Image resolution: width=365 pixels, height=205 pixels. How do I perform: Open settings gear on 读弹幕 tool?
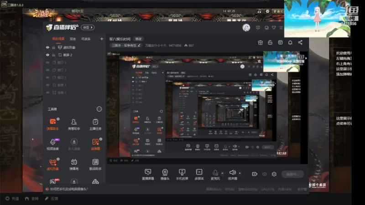tap(101, 139)
